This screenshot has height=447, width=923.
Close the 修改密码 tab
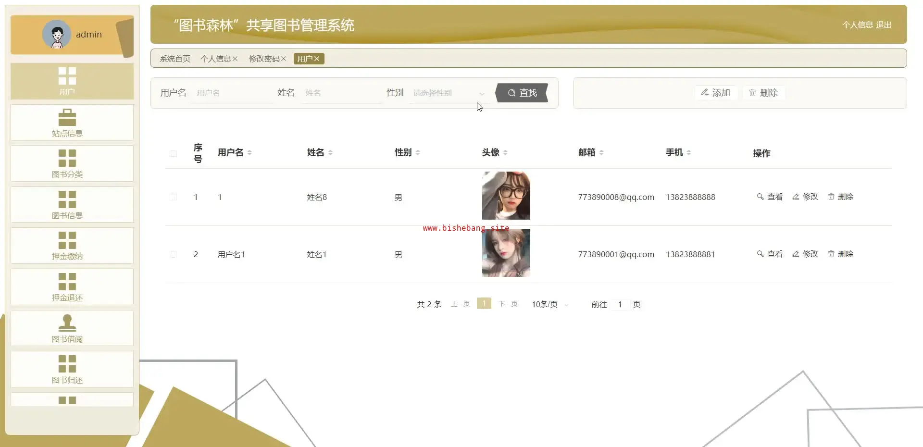(284, 59)
